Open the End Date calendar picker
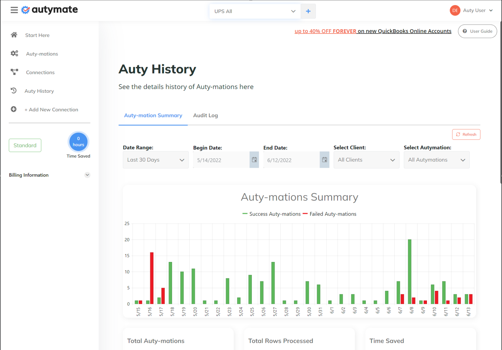The height and width of the screenshot is (350, 502). pos(324,160)
